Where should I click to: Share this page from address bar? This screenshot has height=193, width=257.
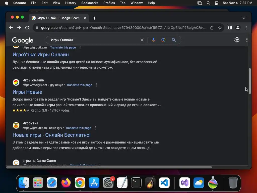click(x=212, y=28)
